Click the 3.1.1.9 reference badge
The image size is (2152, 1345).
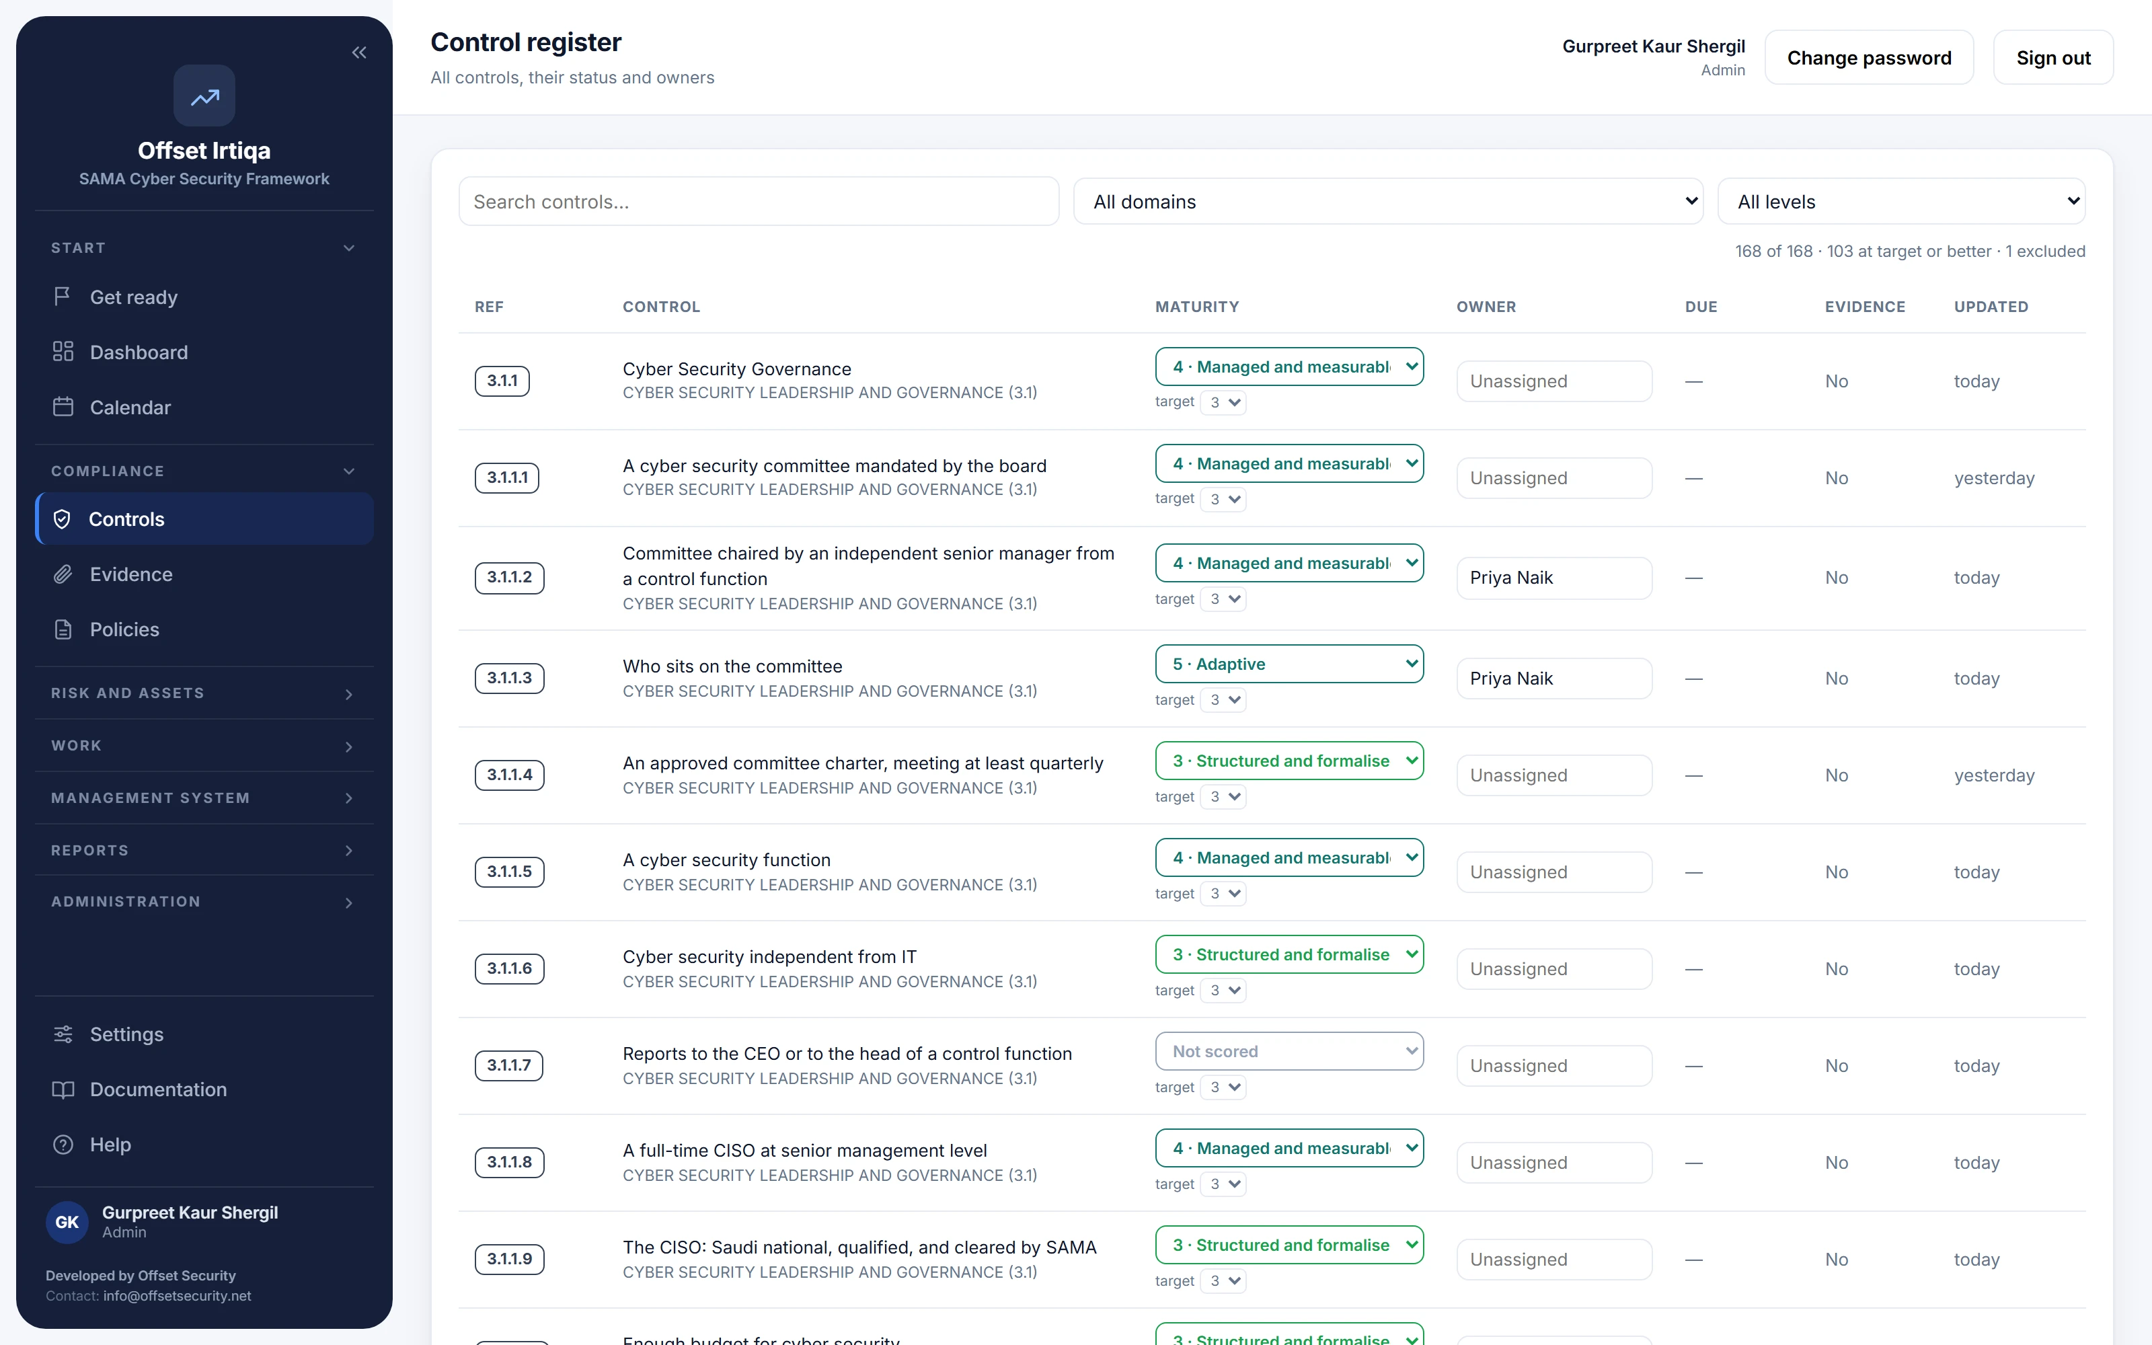click(x=510, y=1259)
